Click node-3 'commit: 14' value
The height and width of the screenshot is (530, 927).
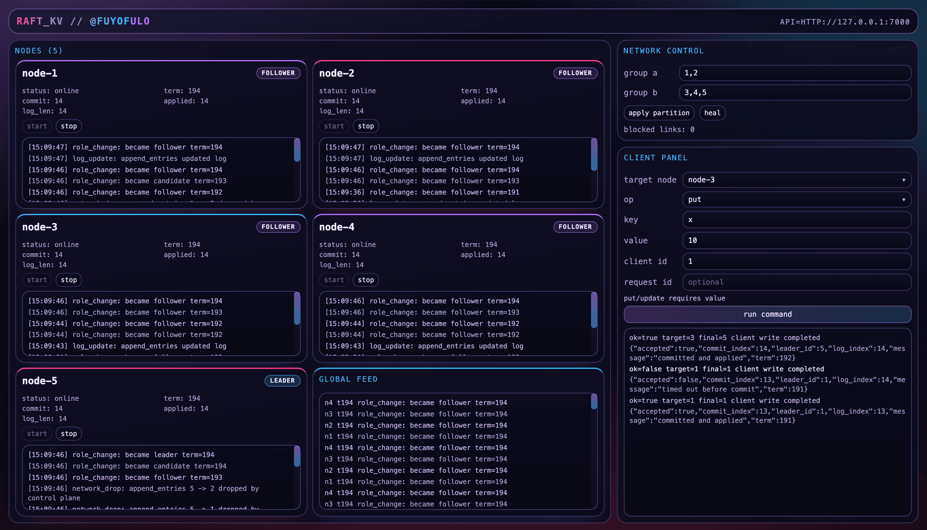pos(42,255)
